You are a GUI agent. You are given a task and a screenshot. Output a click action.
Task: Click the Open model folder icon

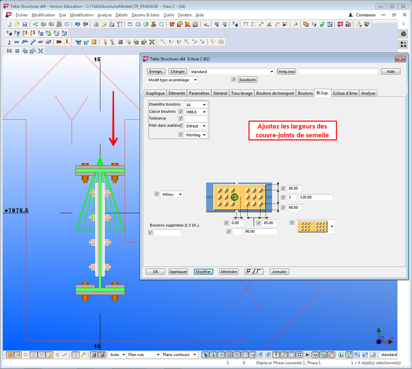tap(17, 24)
